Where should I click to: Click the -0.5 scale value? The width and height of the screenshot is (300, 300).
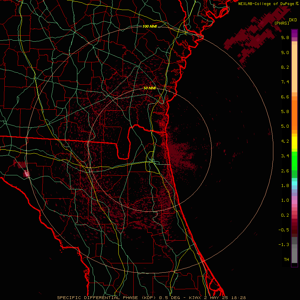pos(284,230)
